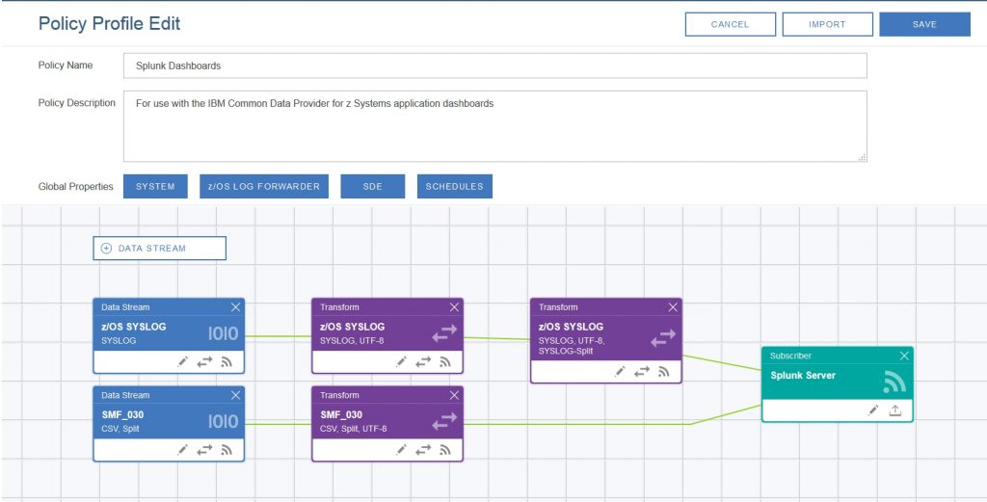
Task: Click large arrows icon in SYSLOG, UTF-8 transform
Action: [x=444, y=334]
